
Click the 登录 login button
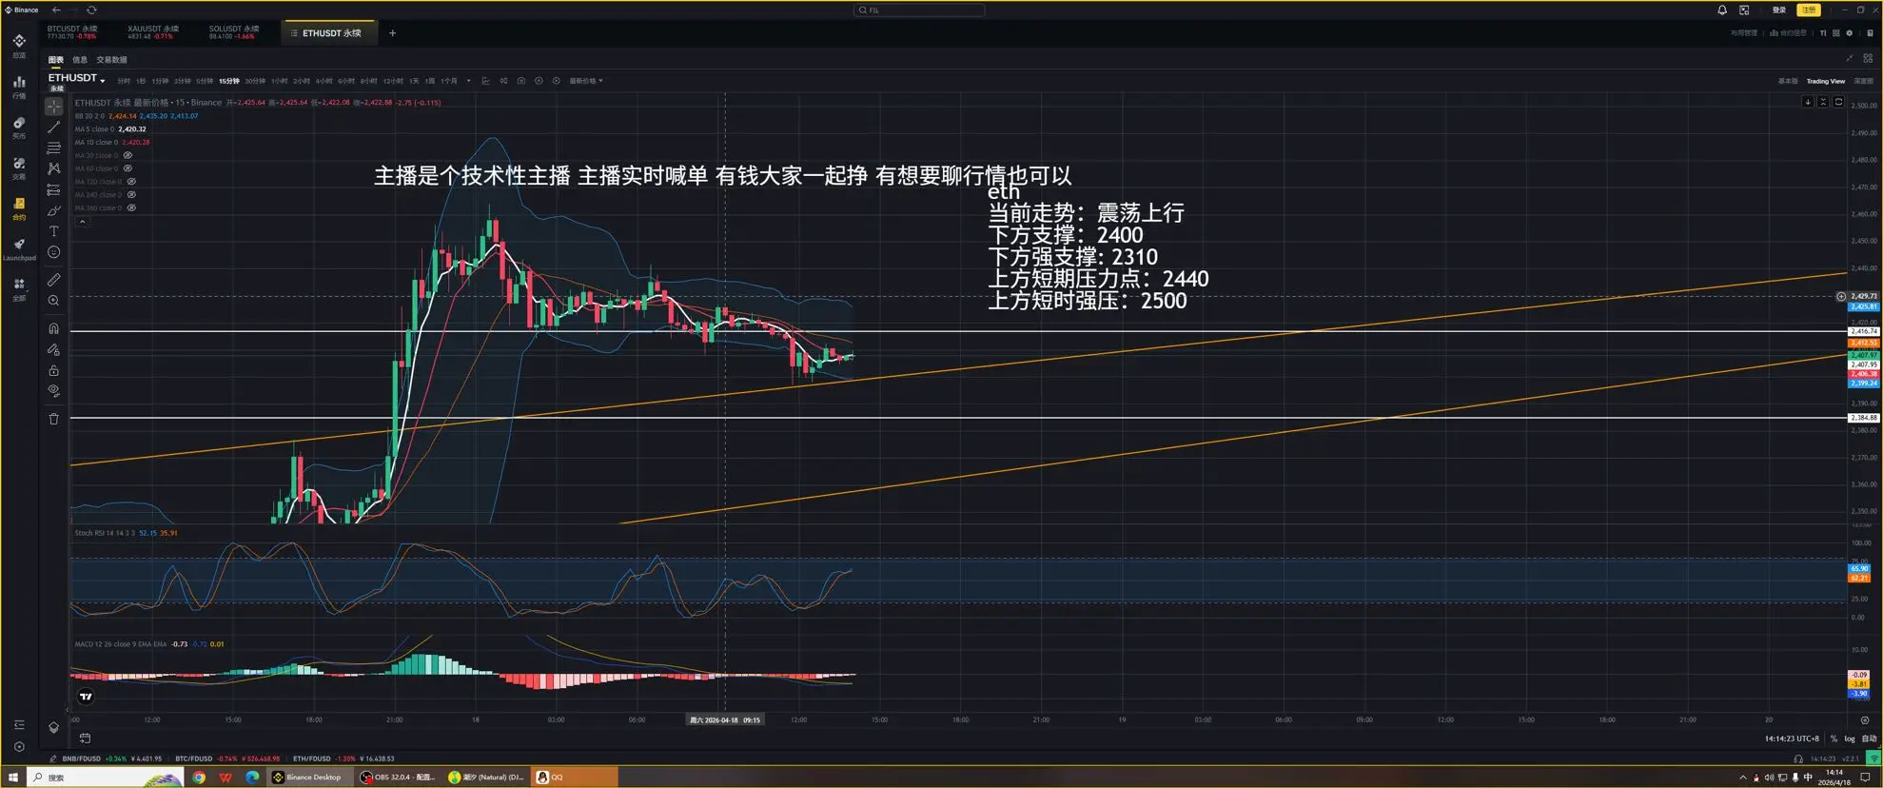pos(1779,10)
